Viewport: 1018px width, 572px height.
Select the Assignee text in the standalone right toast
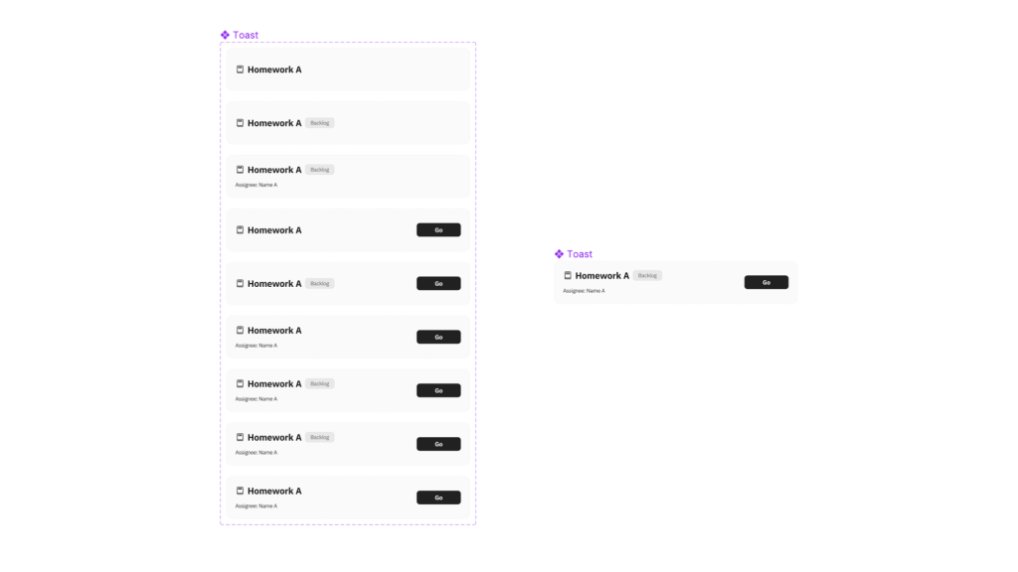click(x=584, y=291)
